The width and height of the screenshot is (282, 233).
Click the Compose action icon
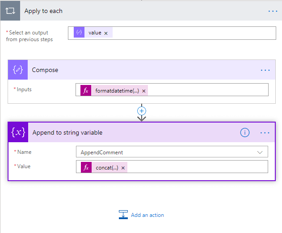point(18,70)
